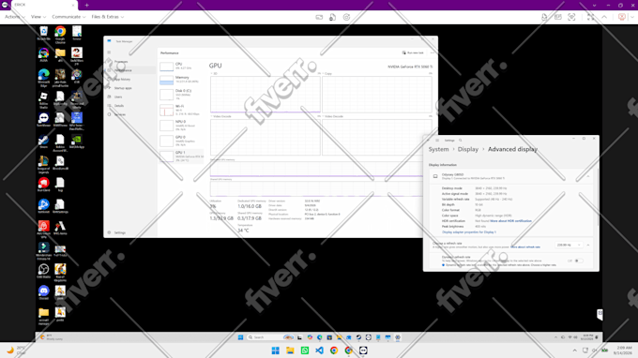Open the Files & Extras menu
This screenshot has height=358, width=638.
(x=107, y=17)
